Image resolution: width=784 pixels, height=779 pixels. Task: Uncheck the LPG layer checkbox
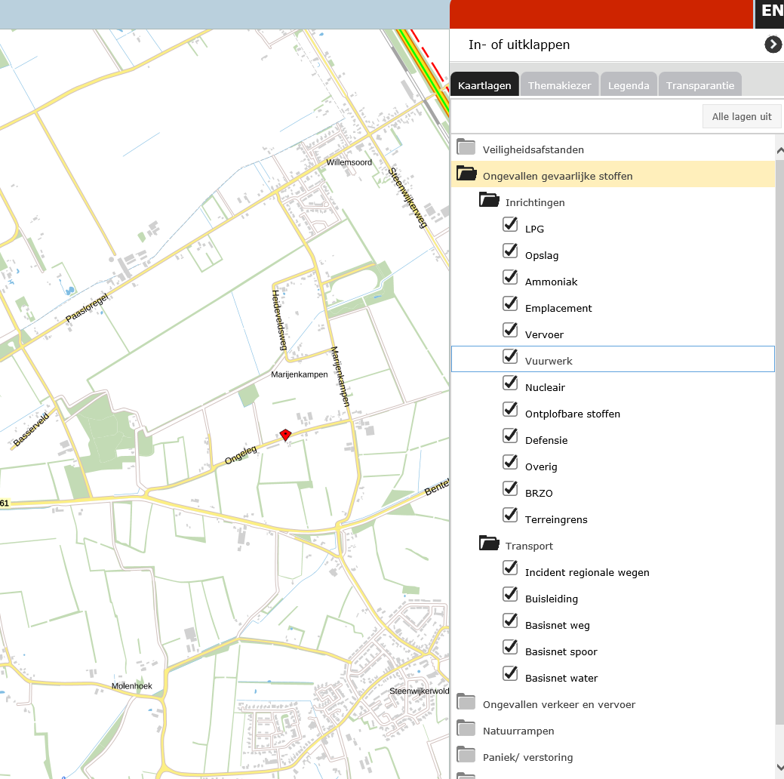(x=510, y=225)
